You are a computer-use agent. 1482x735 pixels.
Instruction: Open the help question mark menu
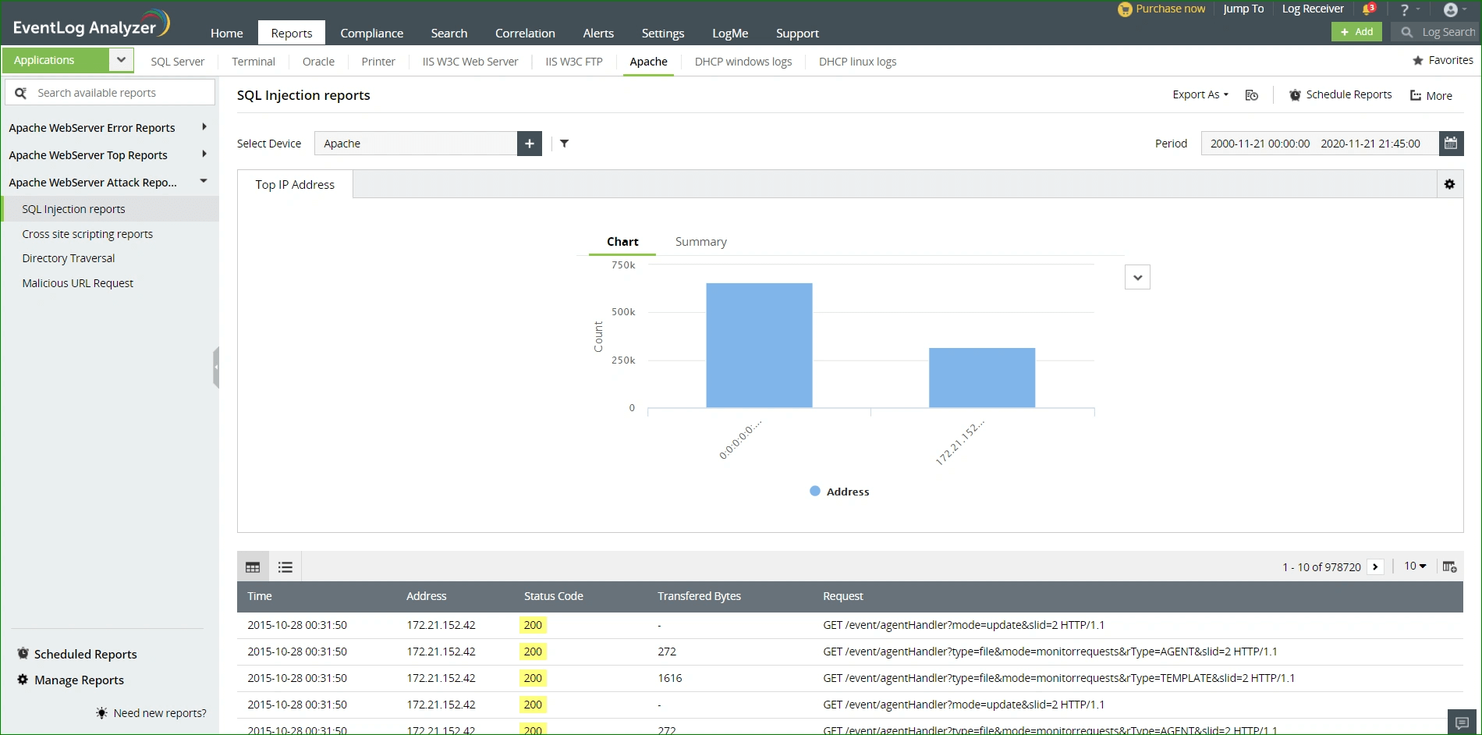1405,9
